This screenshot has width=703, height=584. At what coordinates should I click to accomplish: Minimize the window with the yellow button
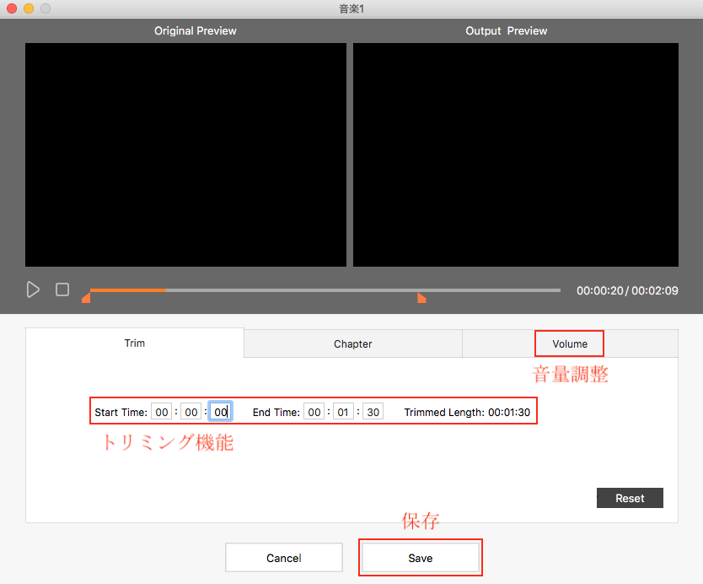tap(29, 8)
